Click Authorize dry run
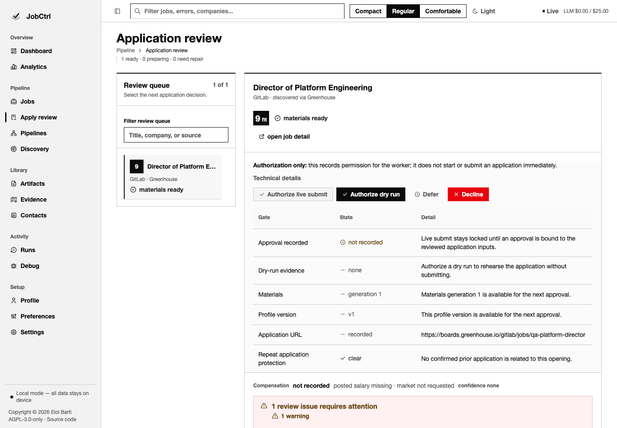Viewport: 617px width, 428px height. click(371, 194)
